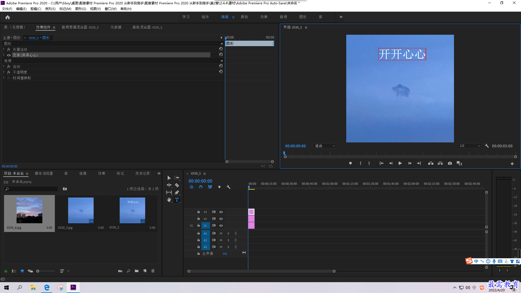Solo audio track A2
The image size is (521, 293).
click(x=228, y=240)
